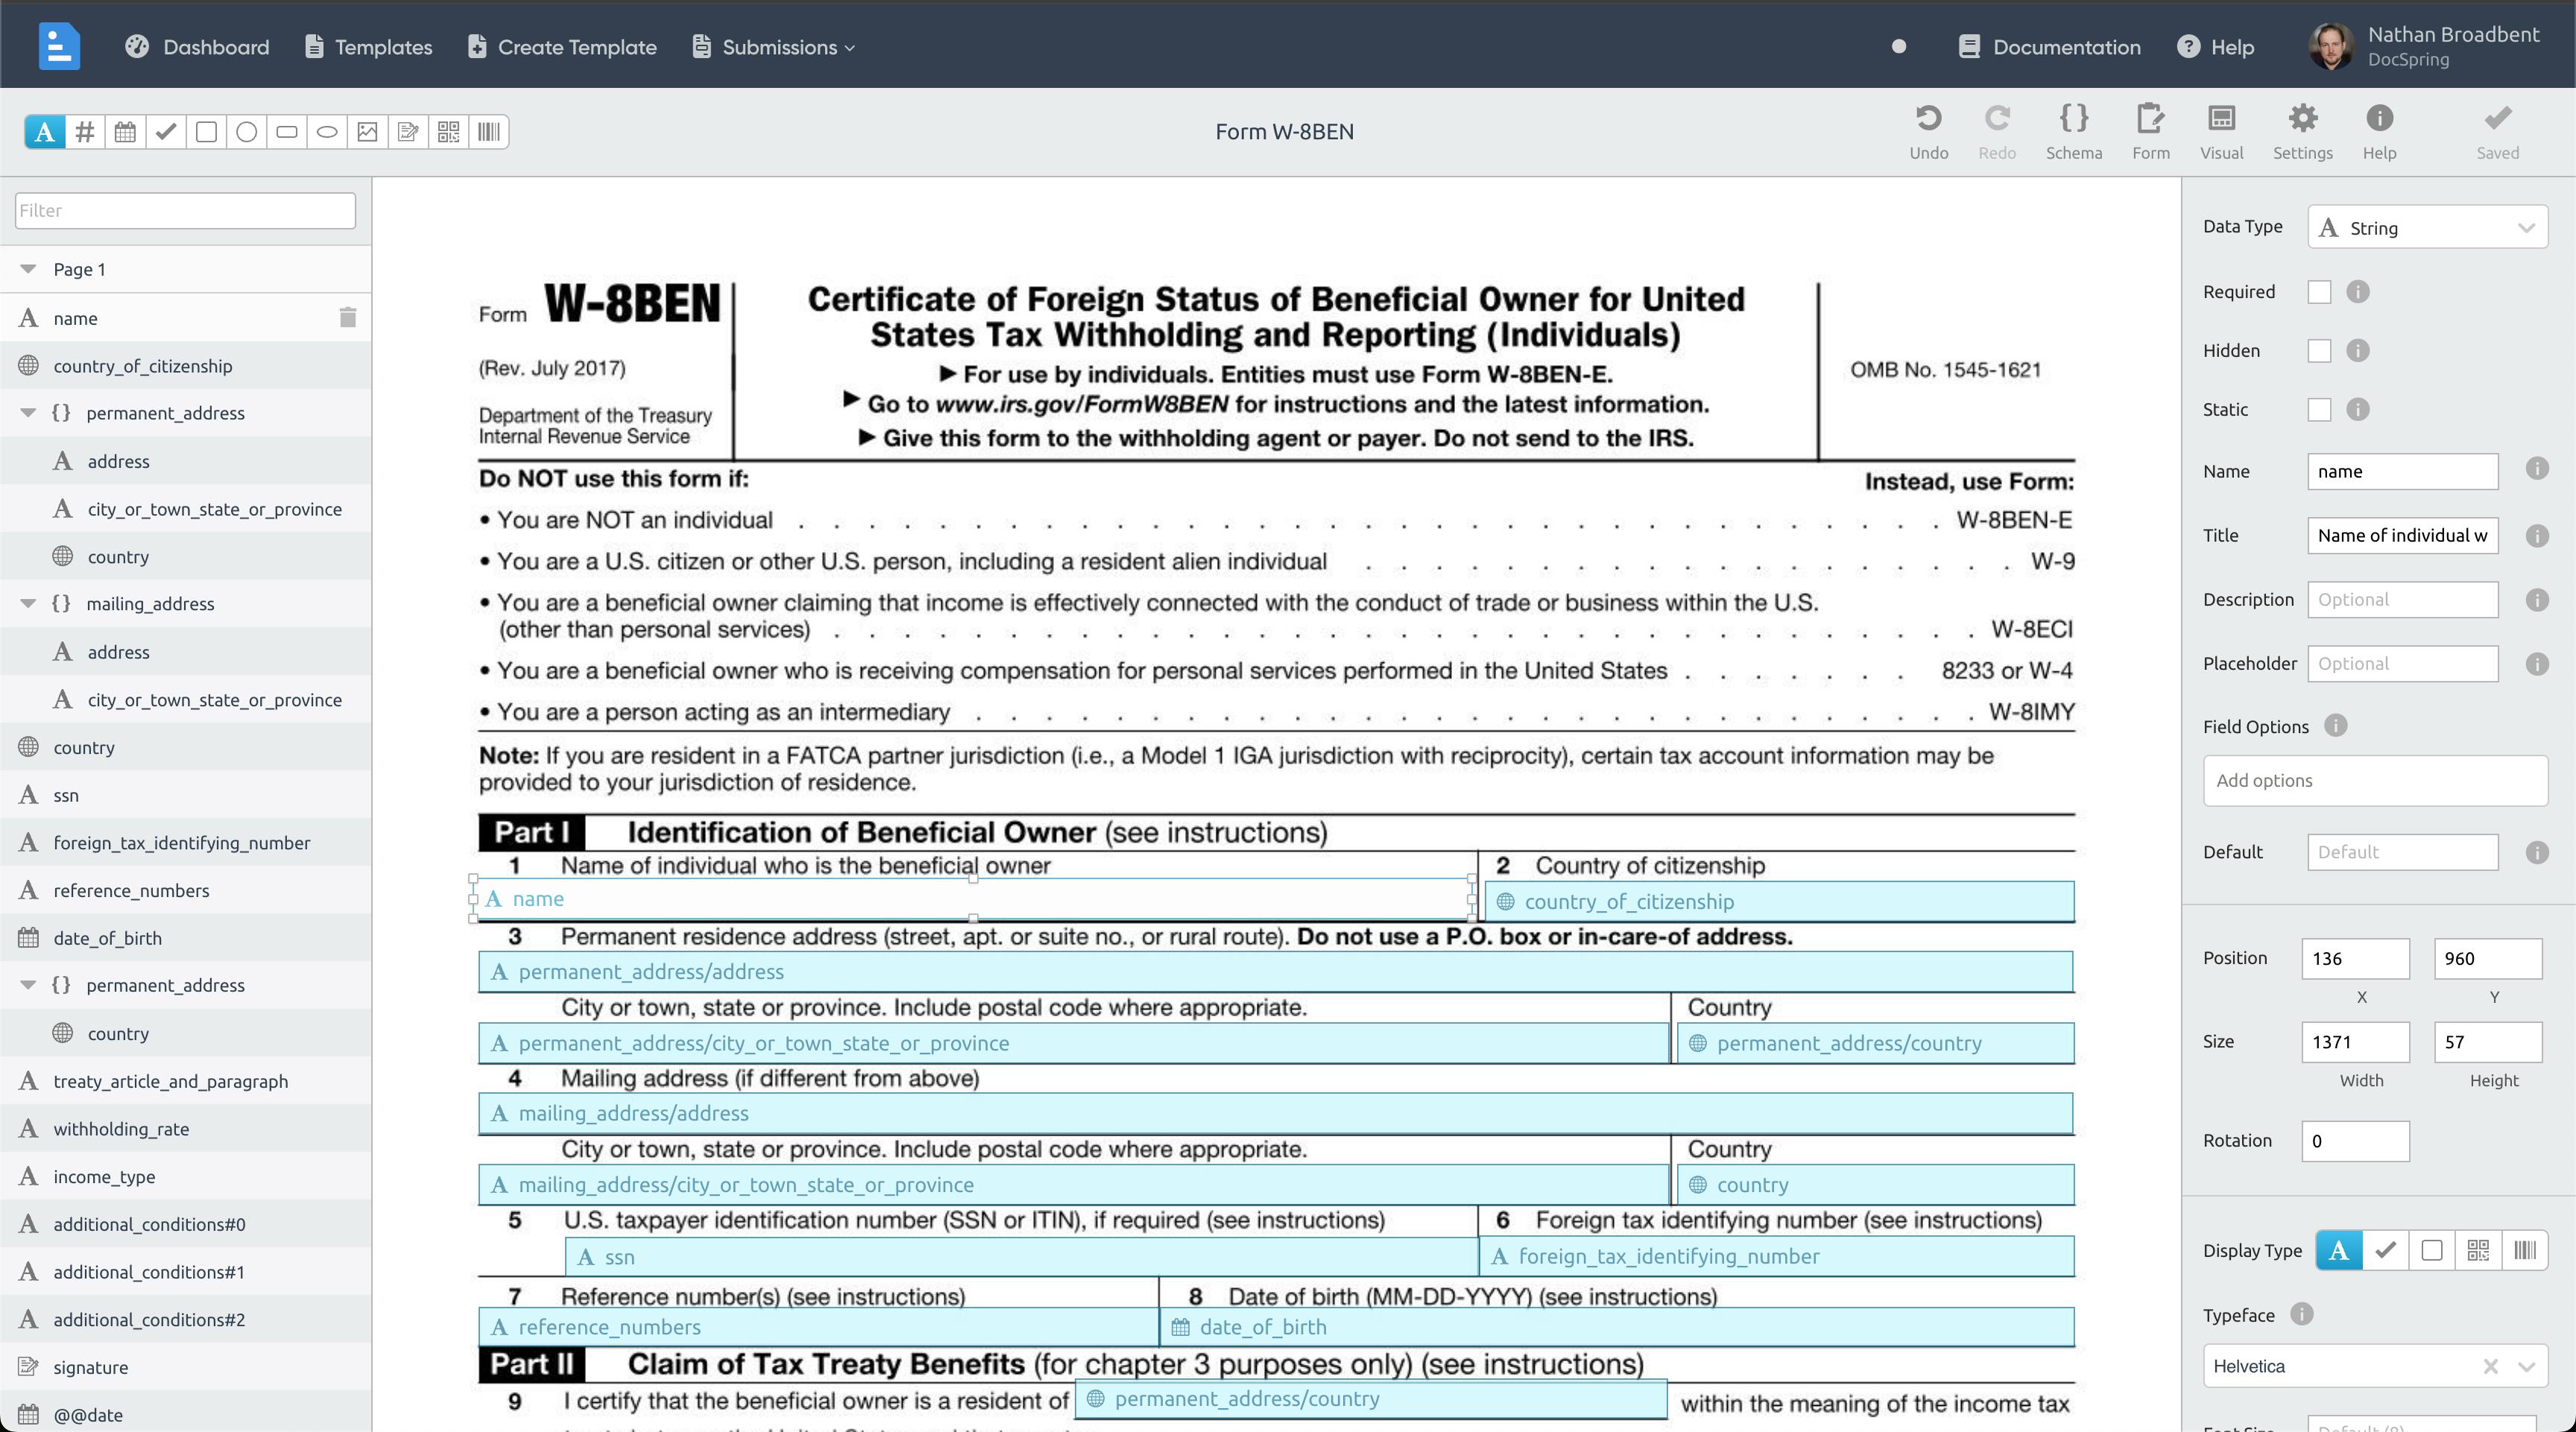Select the number field tool
Image resolution: width=2576 pixels, height=1432 pixels.
point(85,132)
